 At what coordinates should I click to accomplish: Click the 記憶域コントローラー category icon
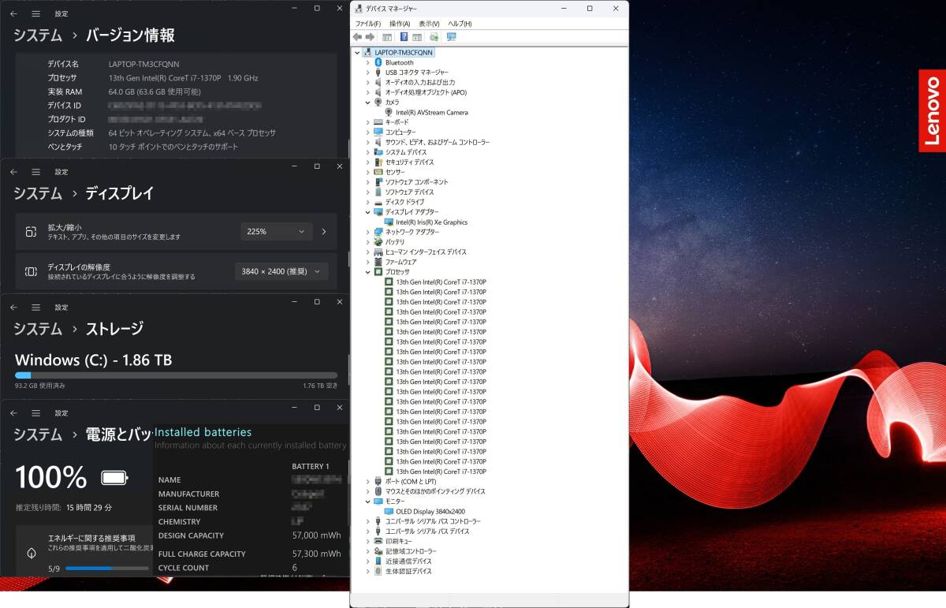pos(378,551)
